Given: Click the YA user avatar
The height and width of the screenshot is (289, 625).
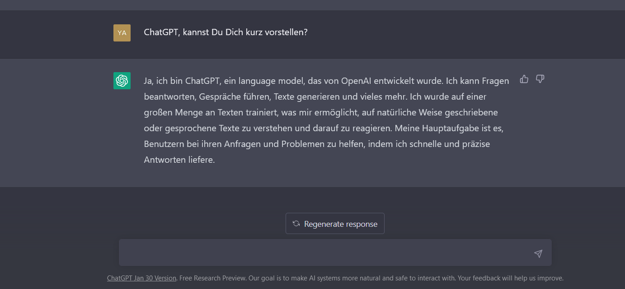Looking at the screenshot, I should 122,33.
